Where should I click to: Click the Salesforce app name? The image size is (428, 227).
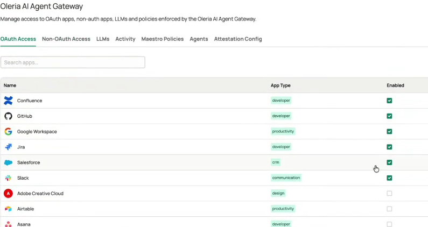point(29,162)
